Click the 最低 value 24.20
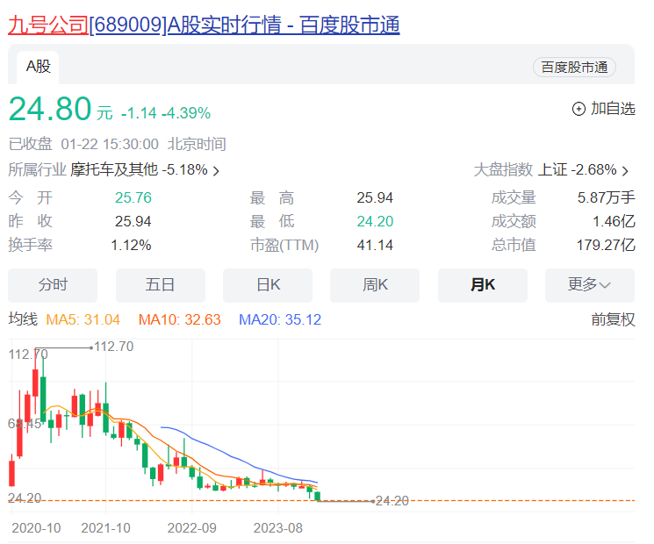654x544 pixels. pyautogui.click(x=375, y=221)
